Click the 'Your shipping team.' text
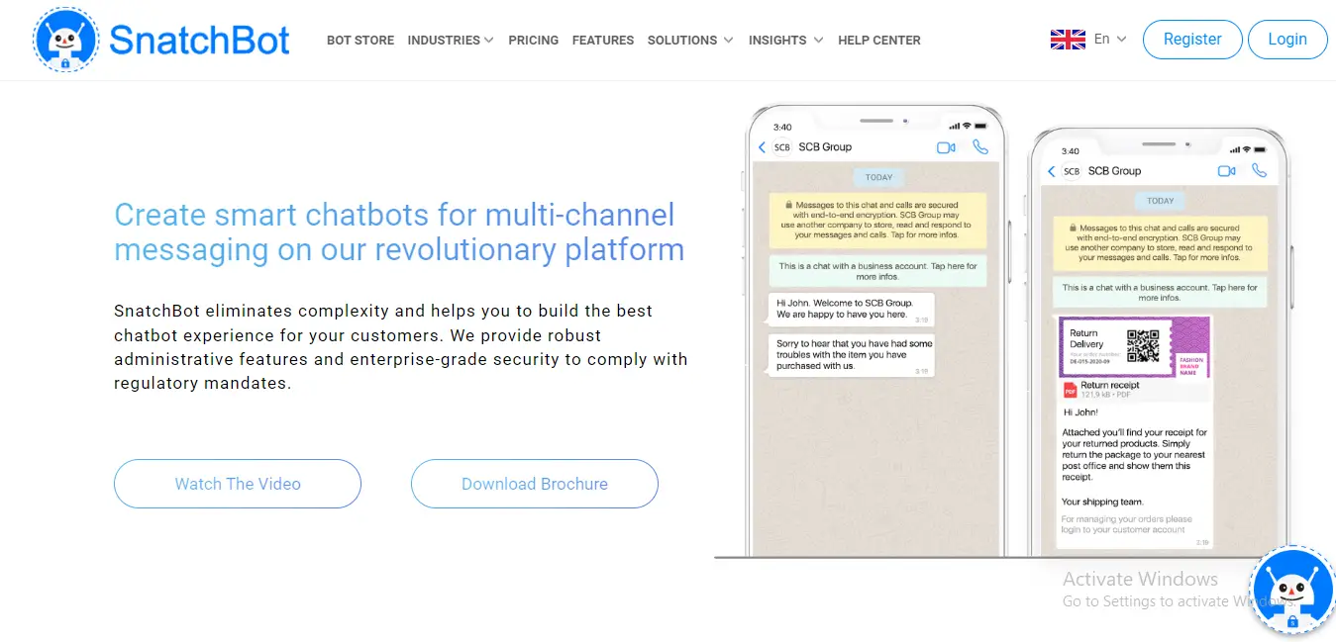The height and width of the screenshot is (642, 1336). click(x=1102, y=502)
